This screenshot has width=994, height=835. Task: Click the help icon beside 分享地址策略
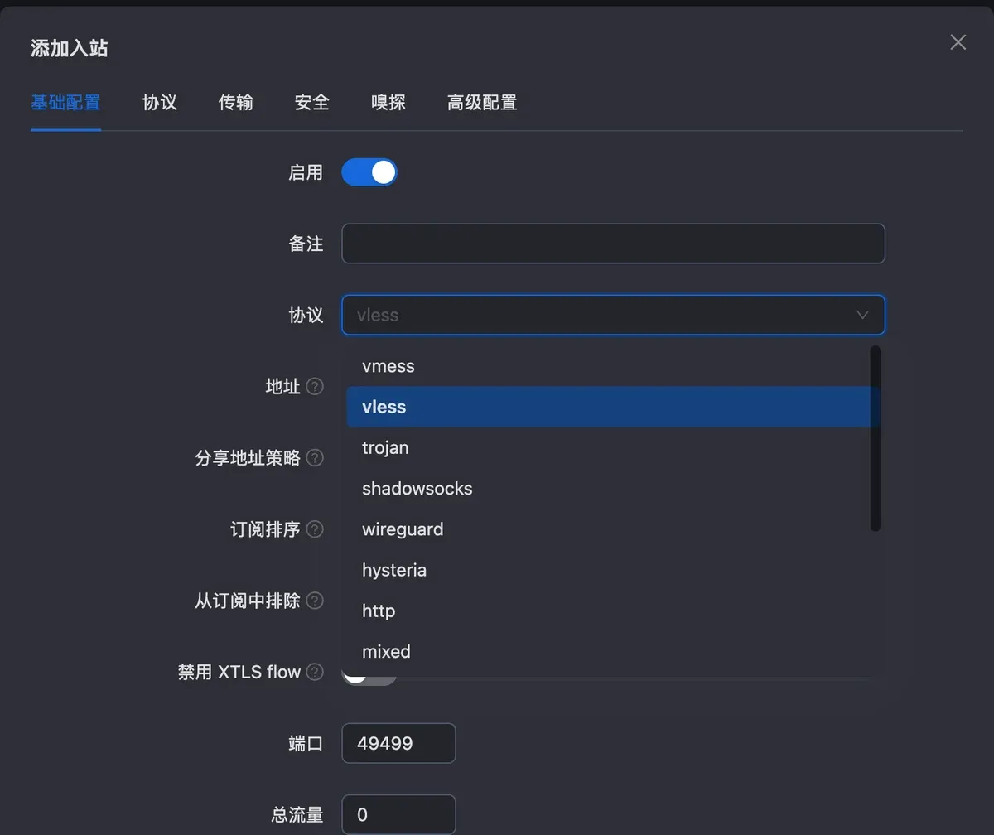pos(315,457)
